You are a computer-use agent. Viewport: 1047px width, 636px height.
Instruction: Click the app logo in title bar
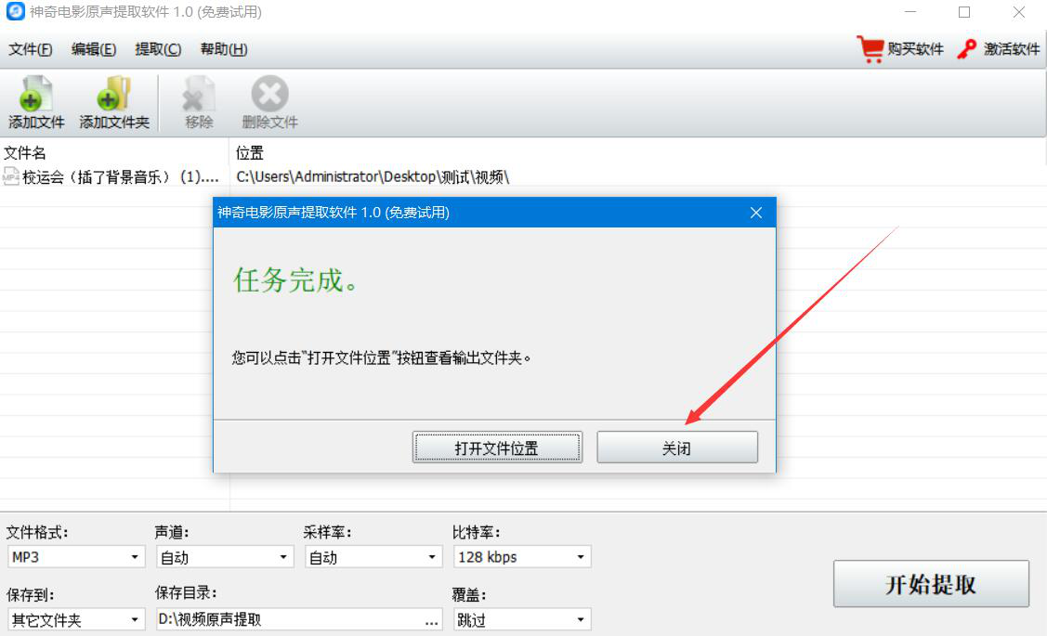pos(15,11)
